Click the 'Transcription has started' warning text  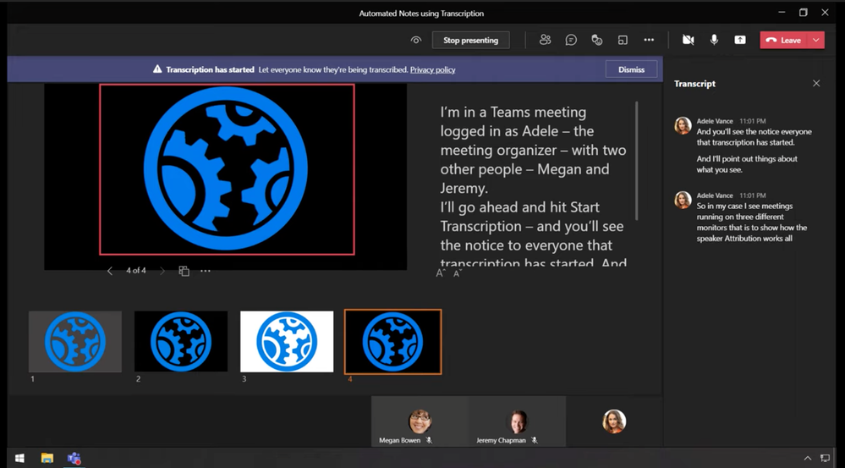point(210,69)
